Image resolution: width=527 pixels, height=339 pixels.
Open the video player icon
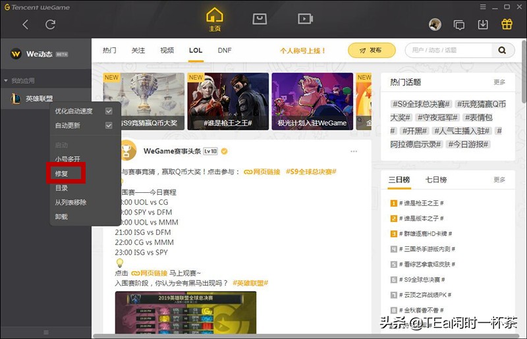(x=305, y=19)
